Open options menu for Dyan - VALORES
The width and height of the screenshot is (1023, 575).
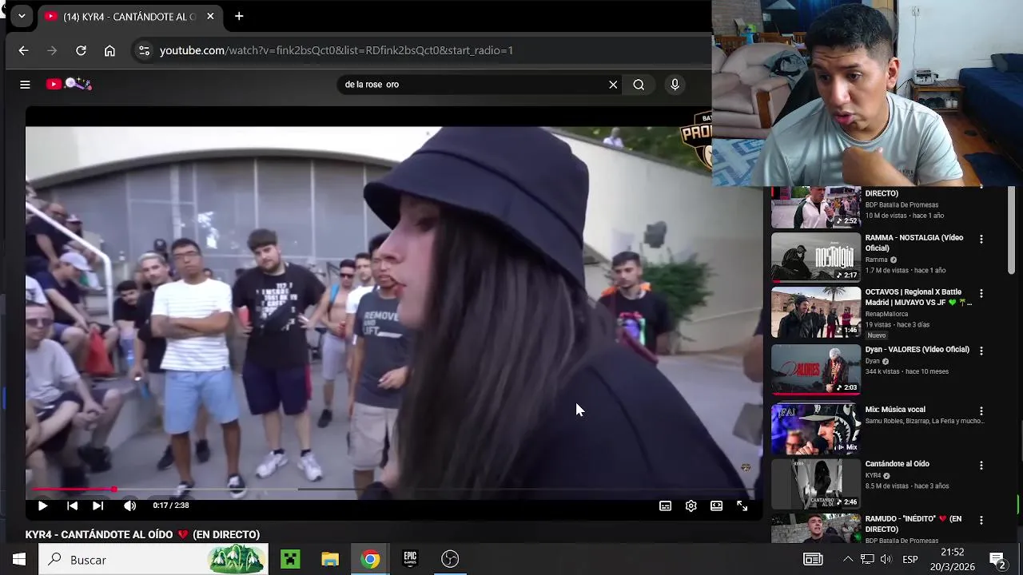click(x=981, y=351)
